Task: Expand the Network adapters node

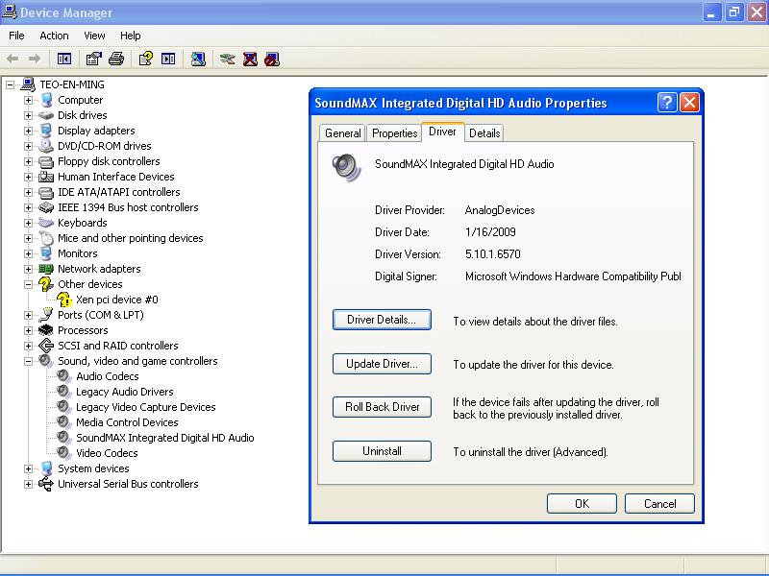Action: [x=29, y=269]
